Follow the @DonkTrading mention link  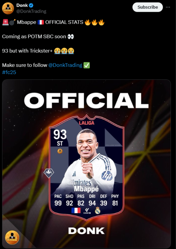[65, 65]
